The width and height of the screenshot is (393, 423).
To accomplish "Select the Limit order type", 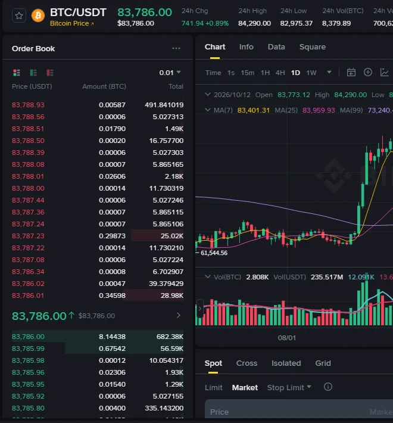I will (x=214, y=388).
